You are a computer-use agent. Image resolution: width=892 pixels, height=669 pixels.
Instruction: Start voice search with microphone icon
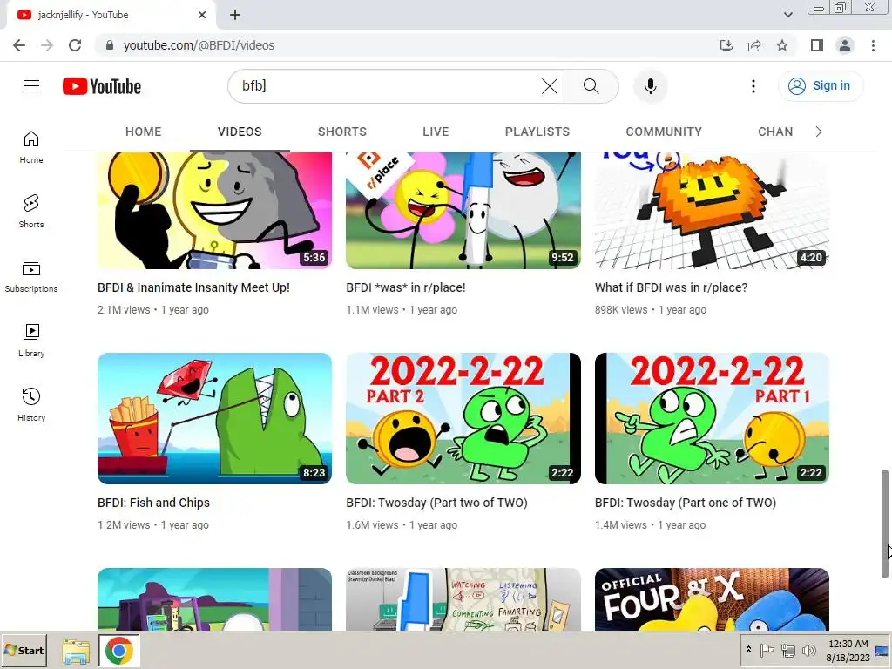[x=650, y=86]
